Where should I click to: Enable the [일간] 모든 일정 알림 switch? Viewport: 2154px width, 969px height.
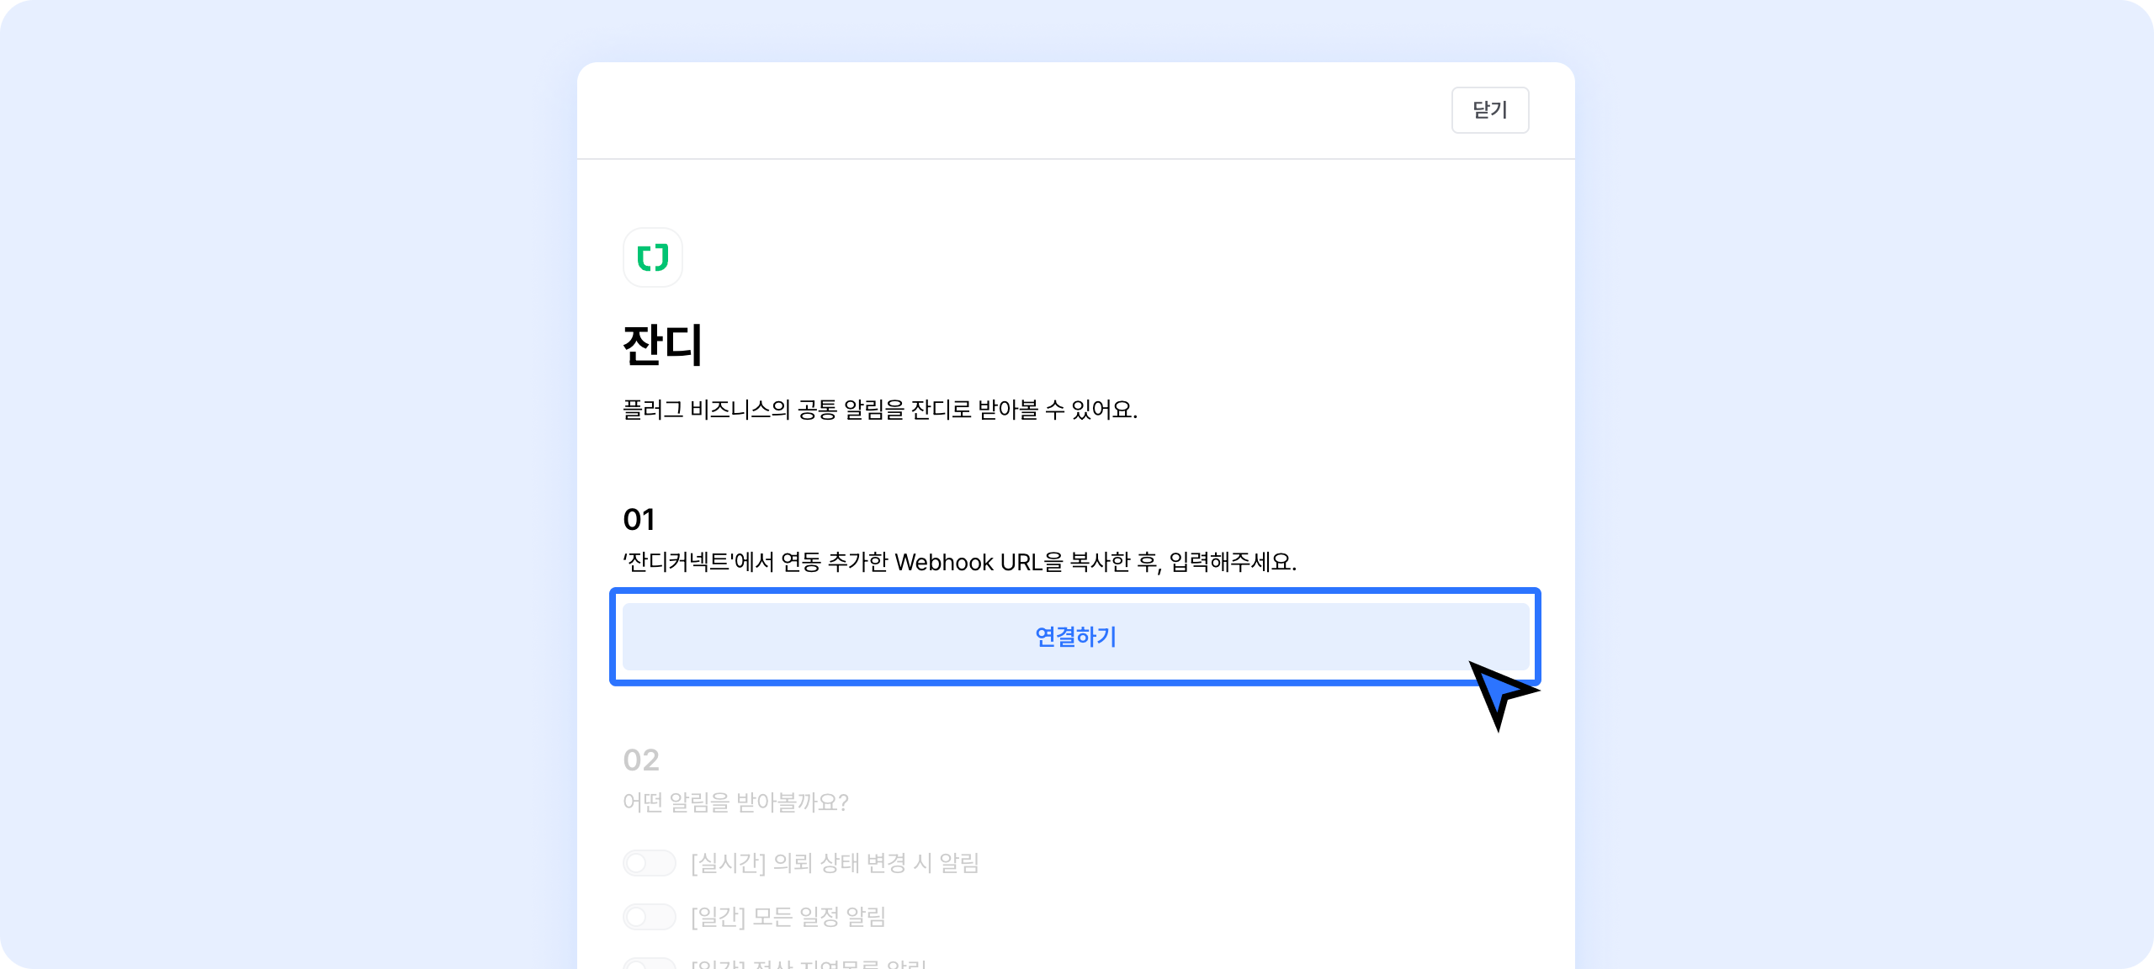(650, 917)
